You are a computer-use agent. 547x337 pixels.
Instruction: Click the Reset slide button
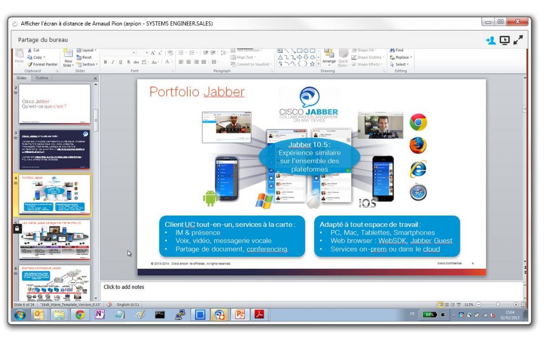[84, 57]
